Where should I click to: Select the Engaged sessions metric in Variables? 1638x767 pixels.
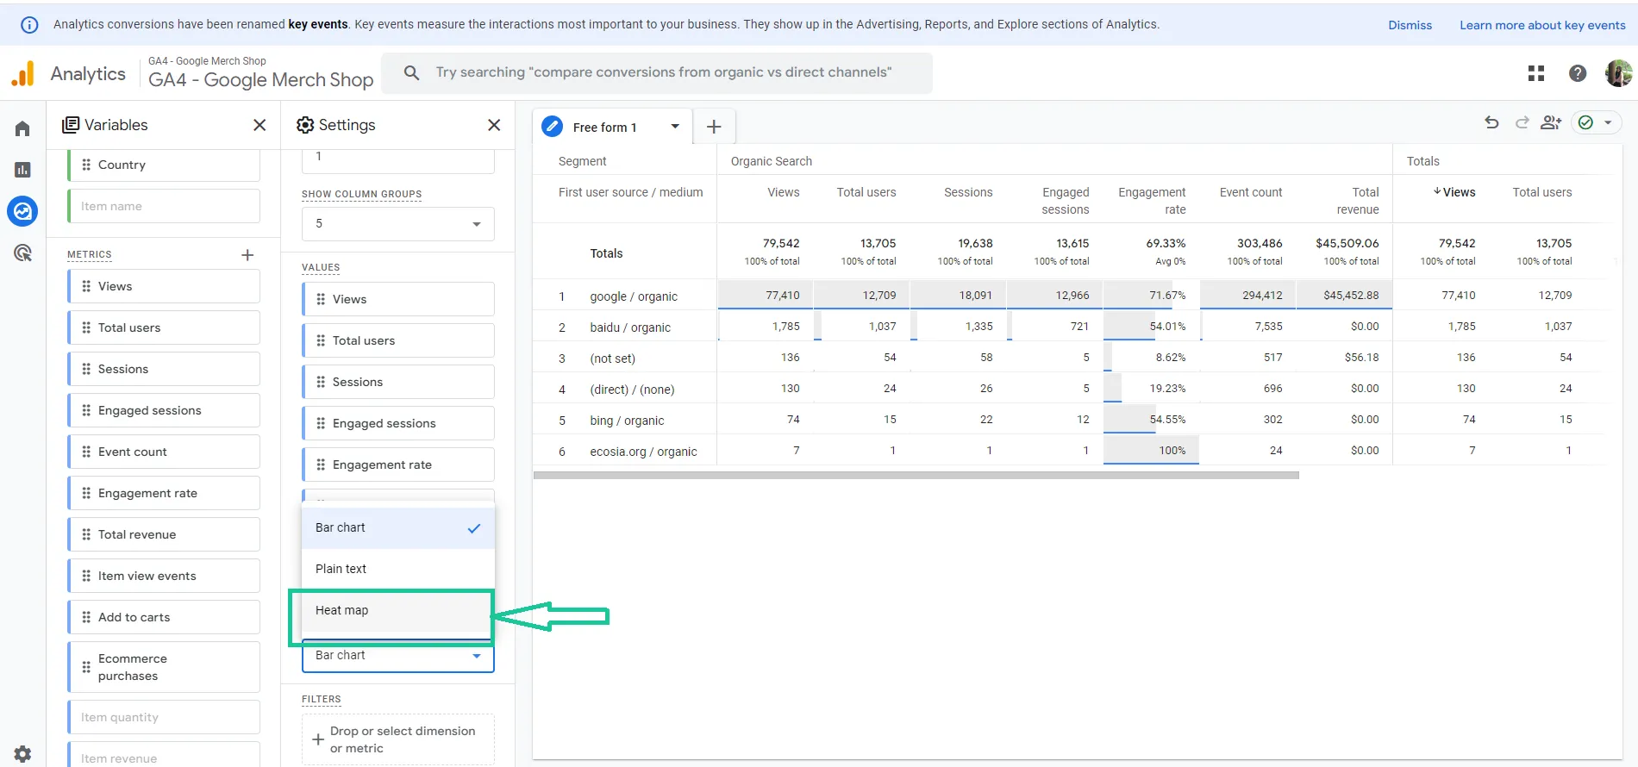164,410
